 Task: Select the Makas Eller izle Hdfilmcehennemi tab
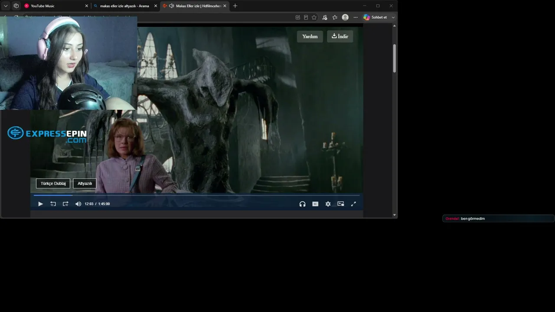[x=194, y=6]
